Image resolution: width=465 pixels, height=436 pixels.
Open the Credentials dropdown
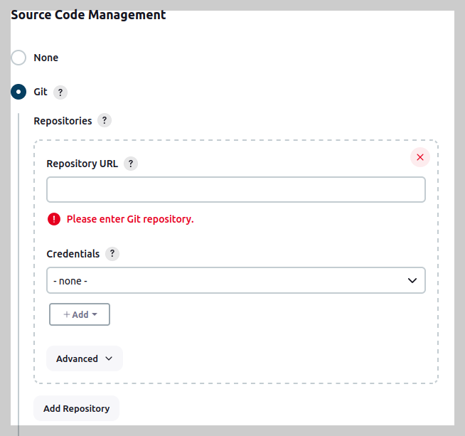tap(236, 280)
